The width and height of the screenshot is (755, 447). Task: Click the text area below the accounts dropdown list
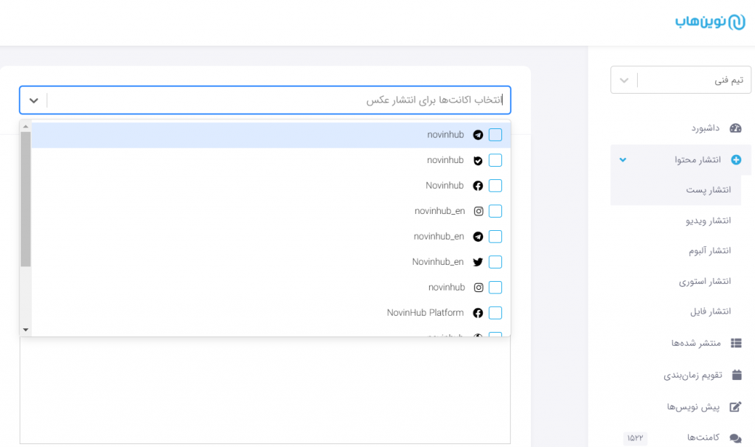coord(265,390)
